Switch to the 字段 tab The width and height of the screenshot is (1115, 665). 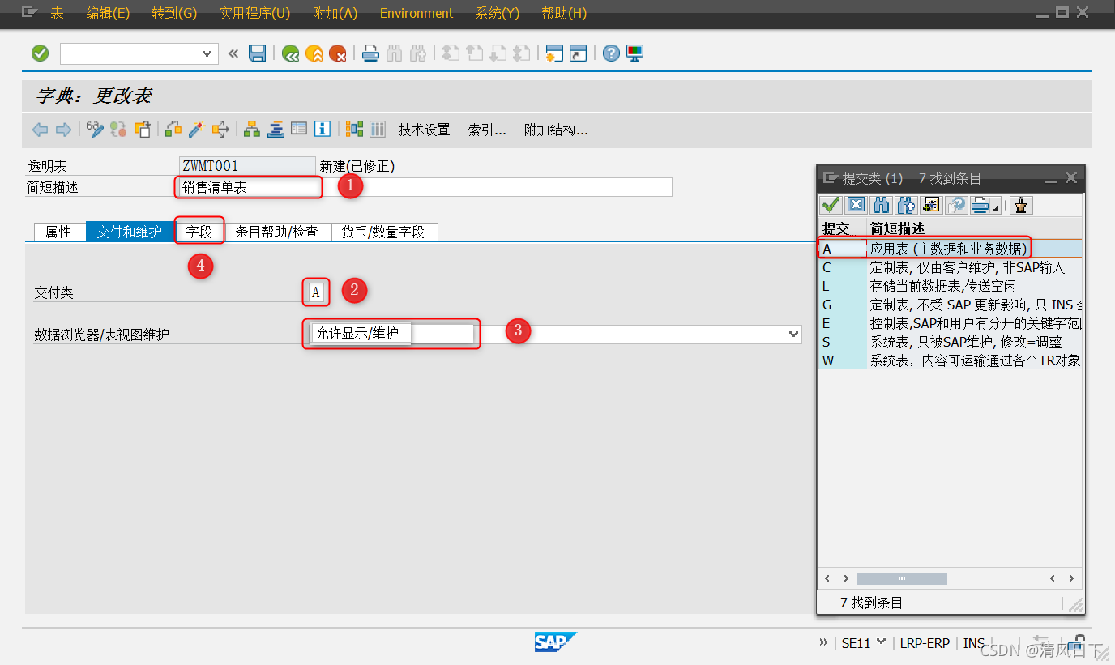coord(199,232)
